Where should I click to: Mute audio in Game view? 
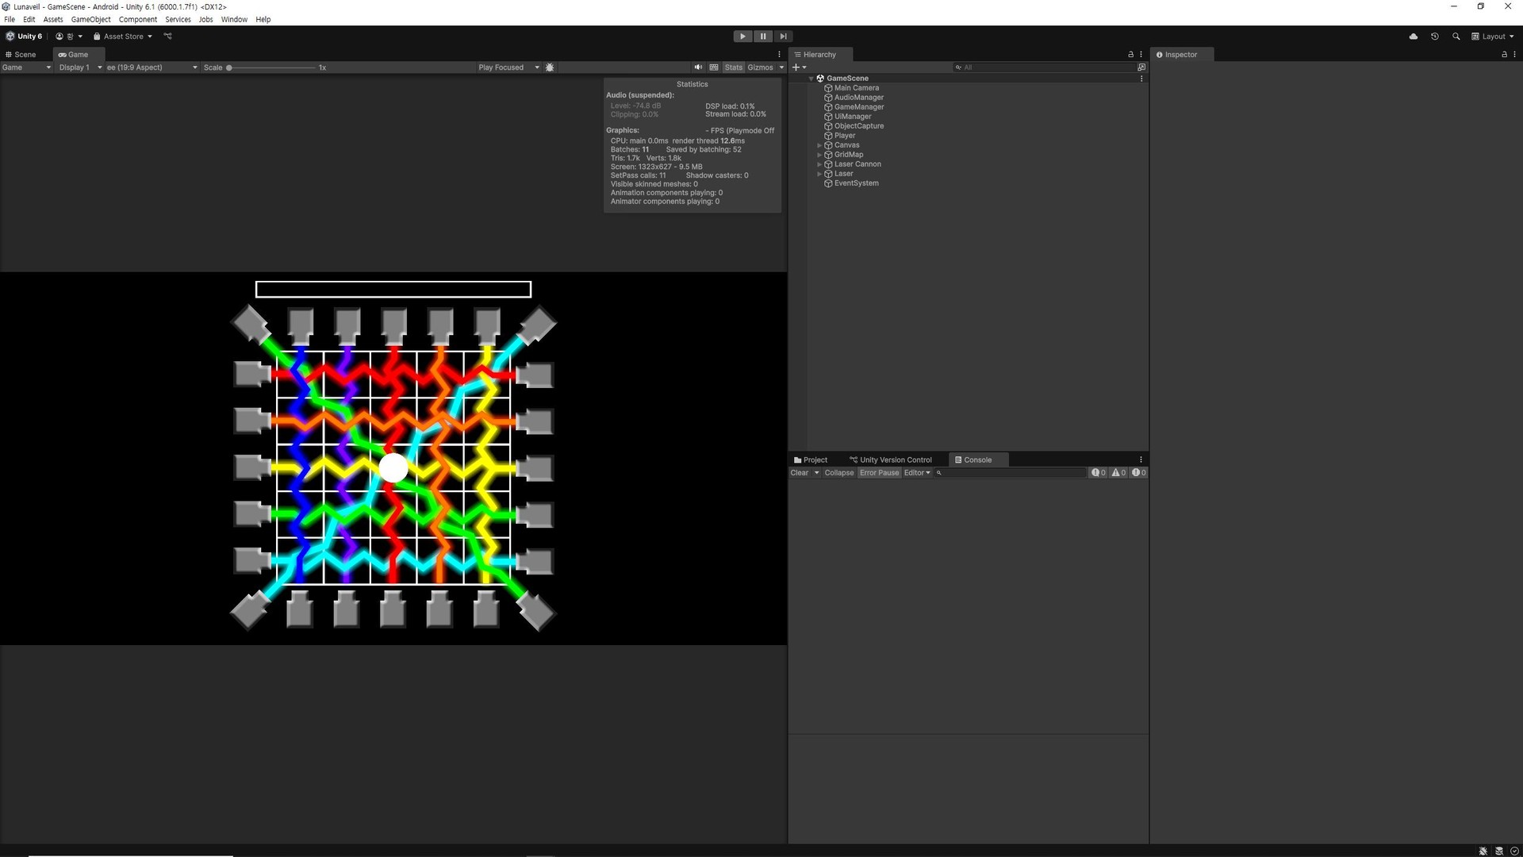698,67
